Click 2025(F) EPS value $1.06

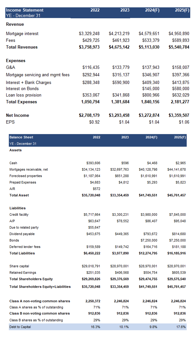coord(184,122)
